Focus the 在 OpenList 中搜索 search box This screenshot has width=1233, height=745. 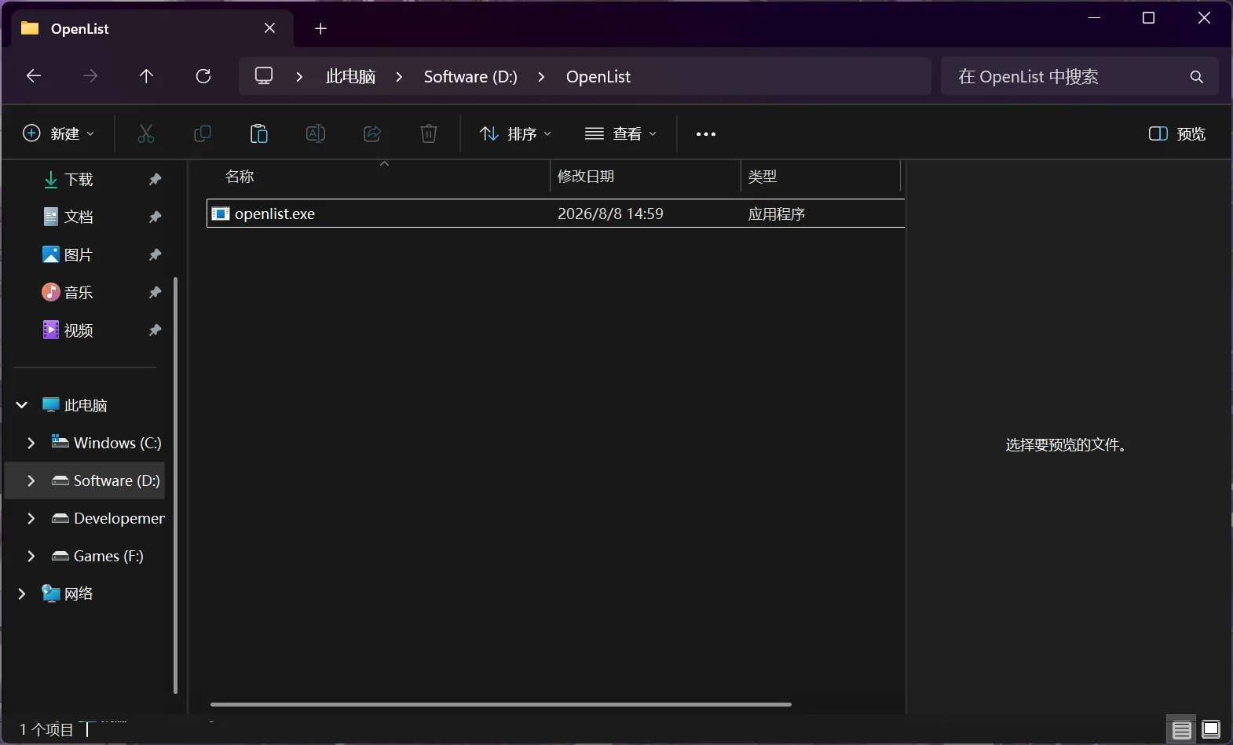[1079, 76]
